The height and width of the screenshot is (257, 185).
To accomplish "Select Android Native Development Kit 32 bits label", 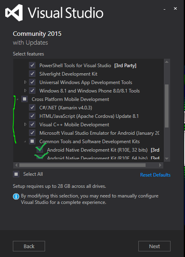I will point(97,150).
